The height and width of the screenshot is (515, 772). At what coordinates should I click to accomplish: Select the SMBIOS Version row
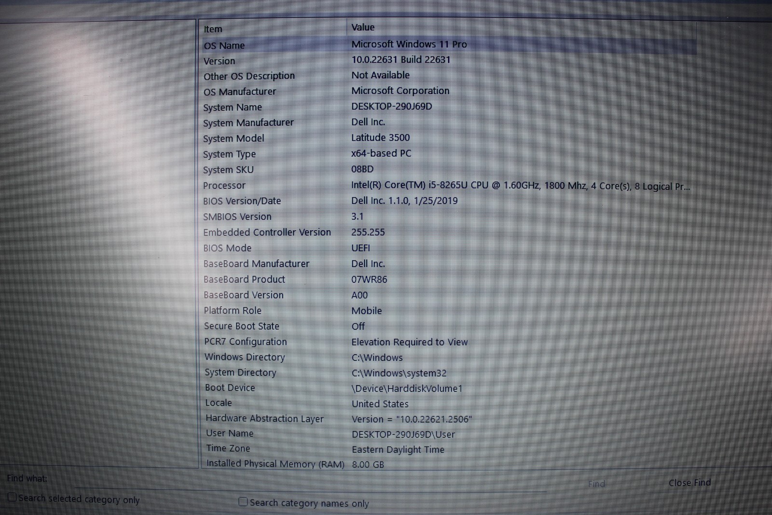tap(237, 216)
